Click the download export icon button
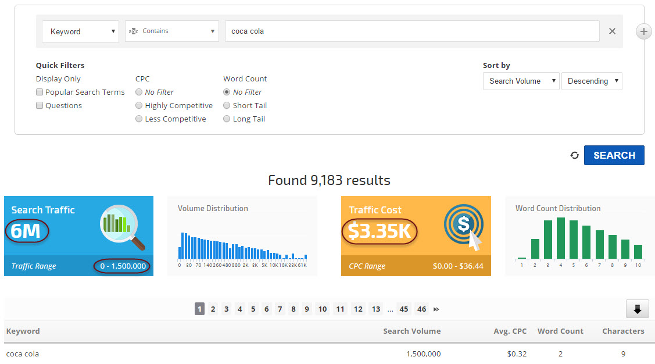This screenshot has width=655, height=364. pyautogui.click(x=637, y=309)
